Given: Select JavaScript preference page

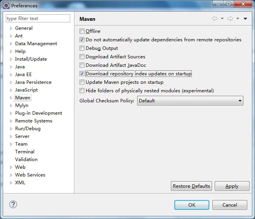Looking at the screenshot, I should pyautogui.click(x=26, y=90).
